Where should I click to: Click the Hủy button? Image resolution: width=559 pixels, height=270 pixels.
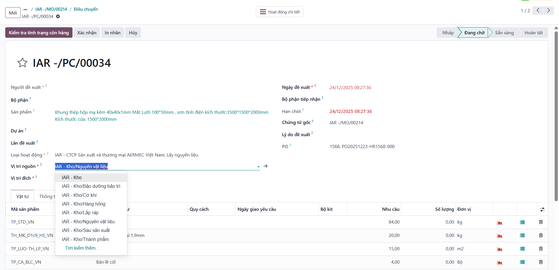pyautogui.click(x=133, y=33)
